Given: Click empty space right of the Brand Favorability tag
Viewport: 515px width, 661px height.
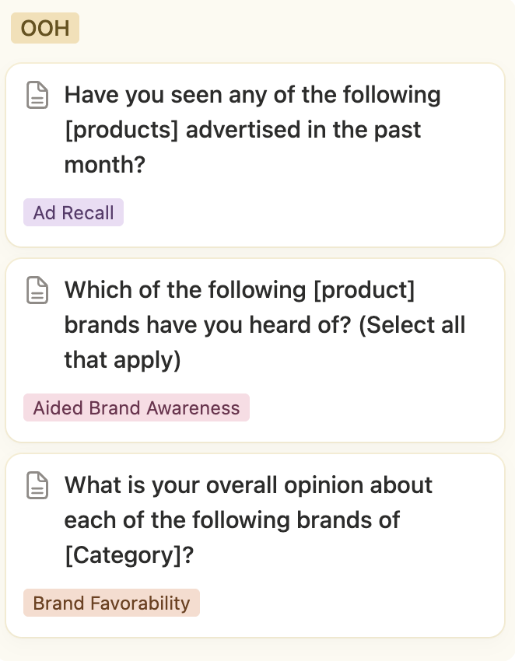Looking at the screenshot, I should point(350,603).
